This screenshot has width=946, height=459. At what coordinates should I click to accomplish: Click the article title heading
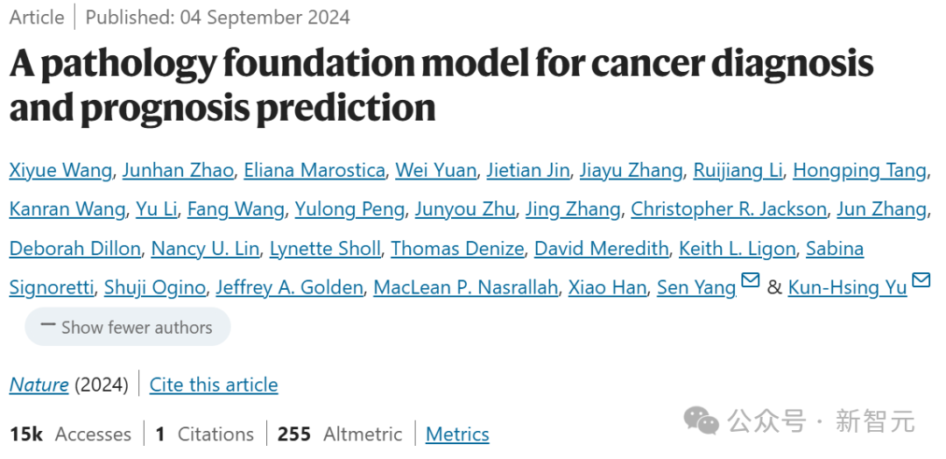click(441, 86)
